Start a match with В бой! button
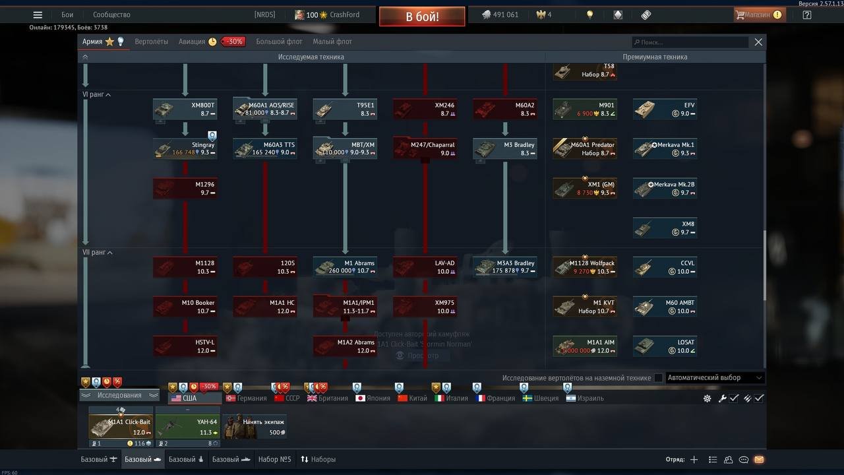 point(422,16)
